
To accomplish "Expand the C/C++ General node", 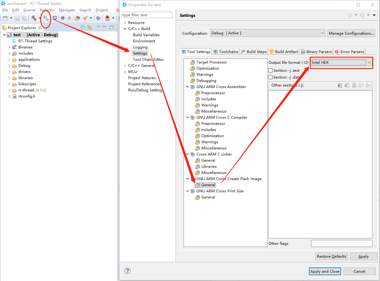I will click(x=125, y=66).
